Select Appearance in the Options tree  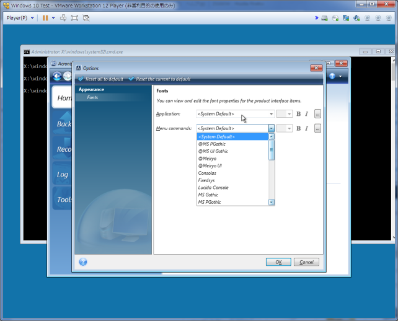click(91, 90)
